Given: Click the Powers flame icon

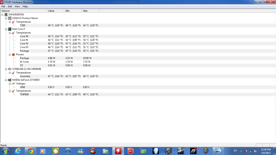Looking at the screenshot, I should [13, 54].
